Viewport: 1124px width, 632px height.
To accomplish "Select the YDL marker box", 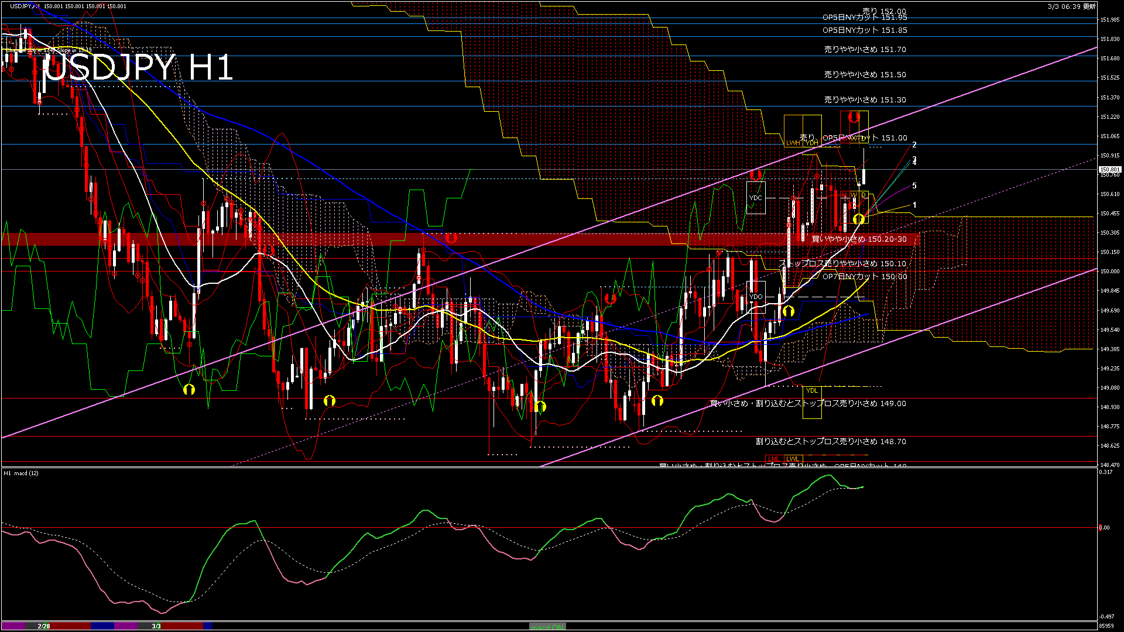I will pos(811,390).
